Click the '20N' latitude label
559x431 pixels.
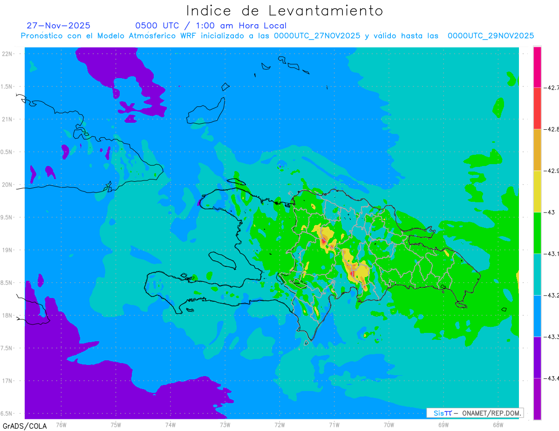(7, 185)
